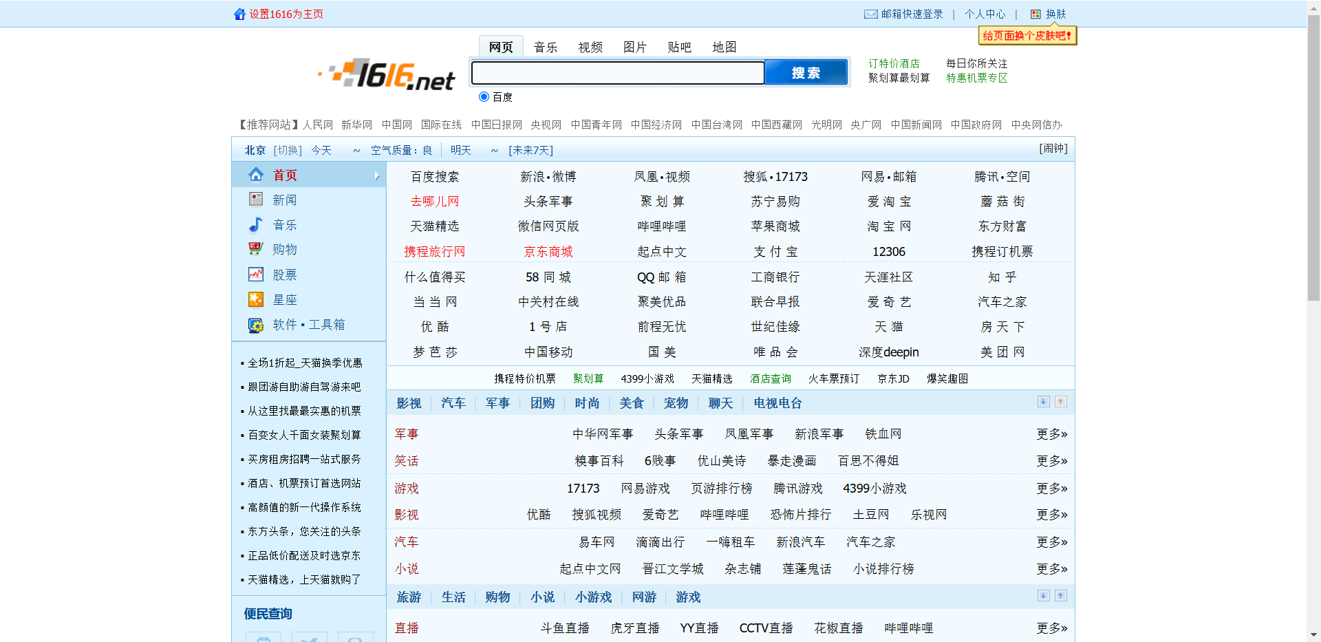Collapse the 影视 section with the down arrow
Viewport: 1321px width, 642px height.
[x=1043, y=402]
